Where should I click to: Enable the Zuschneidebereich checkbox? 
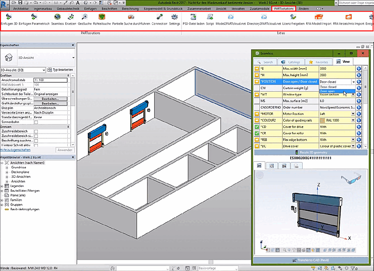tap(36, 132)
